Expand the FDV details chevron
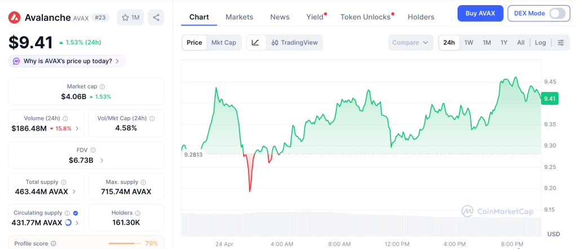The height and width of the screenshot is (249, 577). (101, 160)
